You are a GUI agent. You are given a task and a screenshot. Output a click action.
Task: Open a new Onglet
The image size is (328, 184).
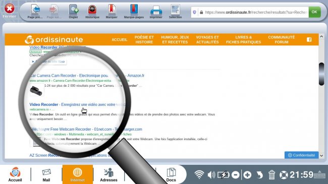pos(74,12)
